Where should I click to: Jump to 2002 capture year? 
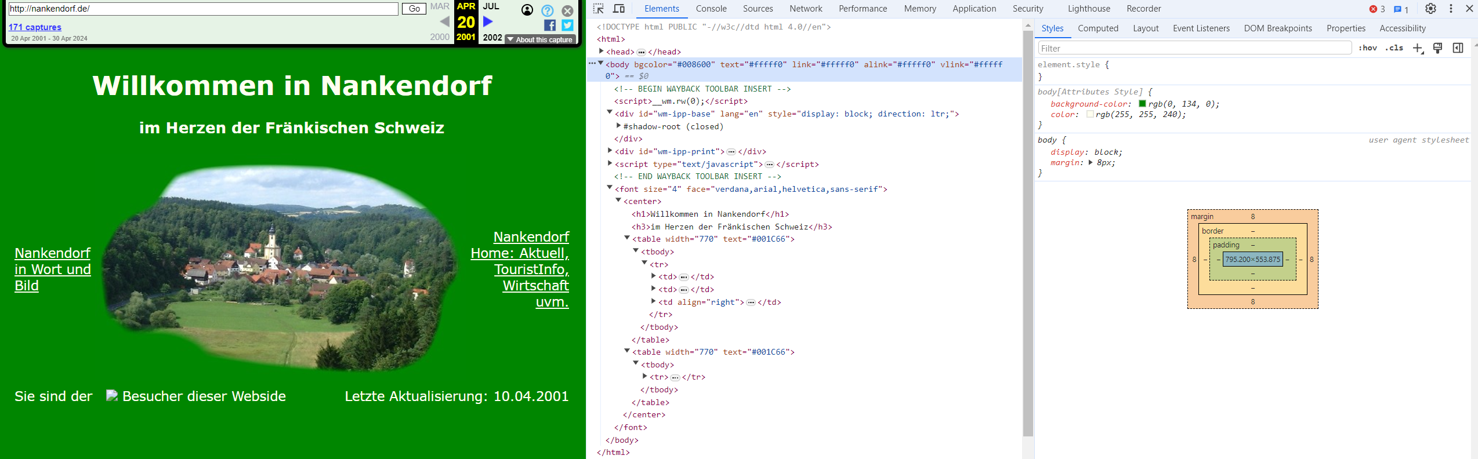[492, 37]
